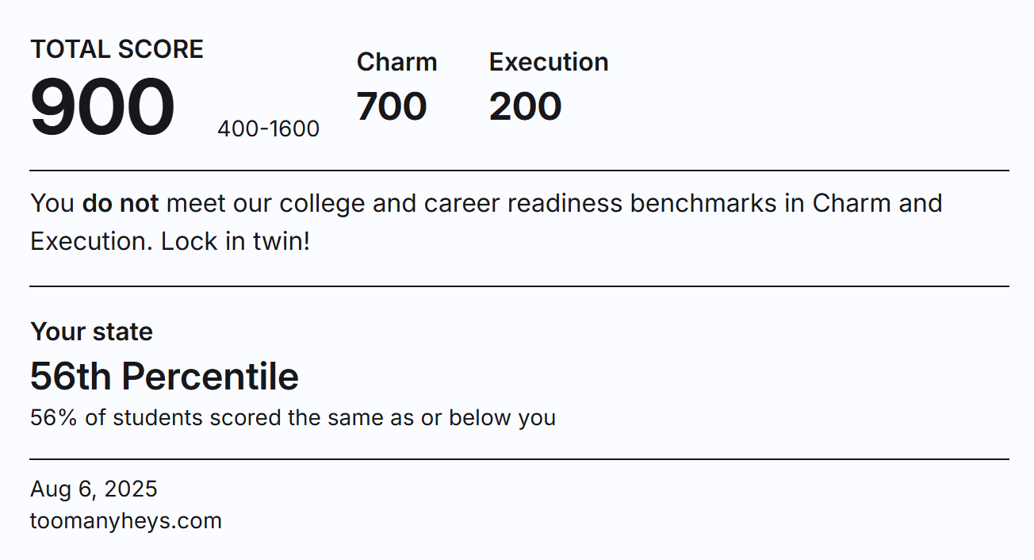Click the 'Lock in twin!' phrase
The height and width of the screenshot is (560, 1034).
[x=236, y=241]
